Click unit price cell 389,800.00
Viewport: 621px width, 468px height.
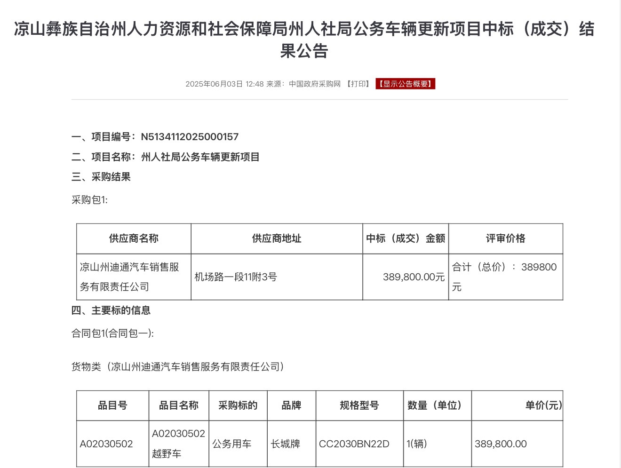click(517, 444)
